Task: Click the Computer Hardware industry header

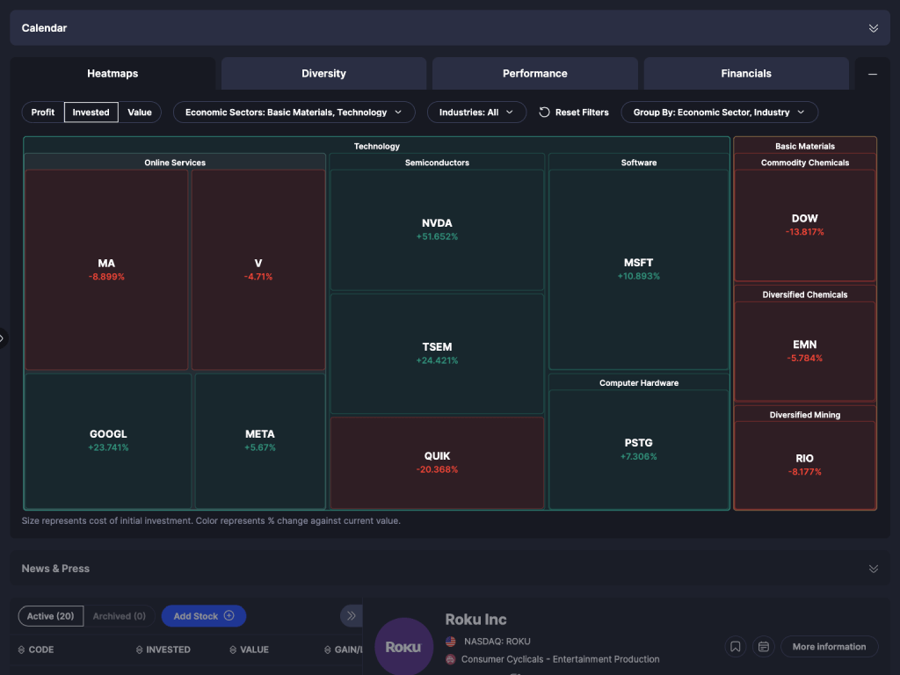Action: pos(638,383)
